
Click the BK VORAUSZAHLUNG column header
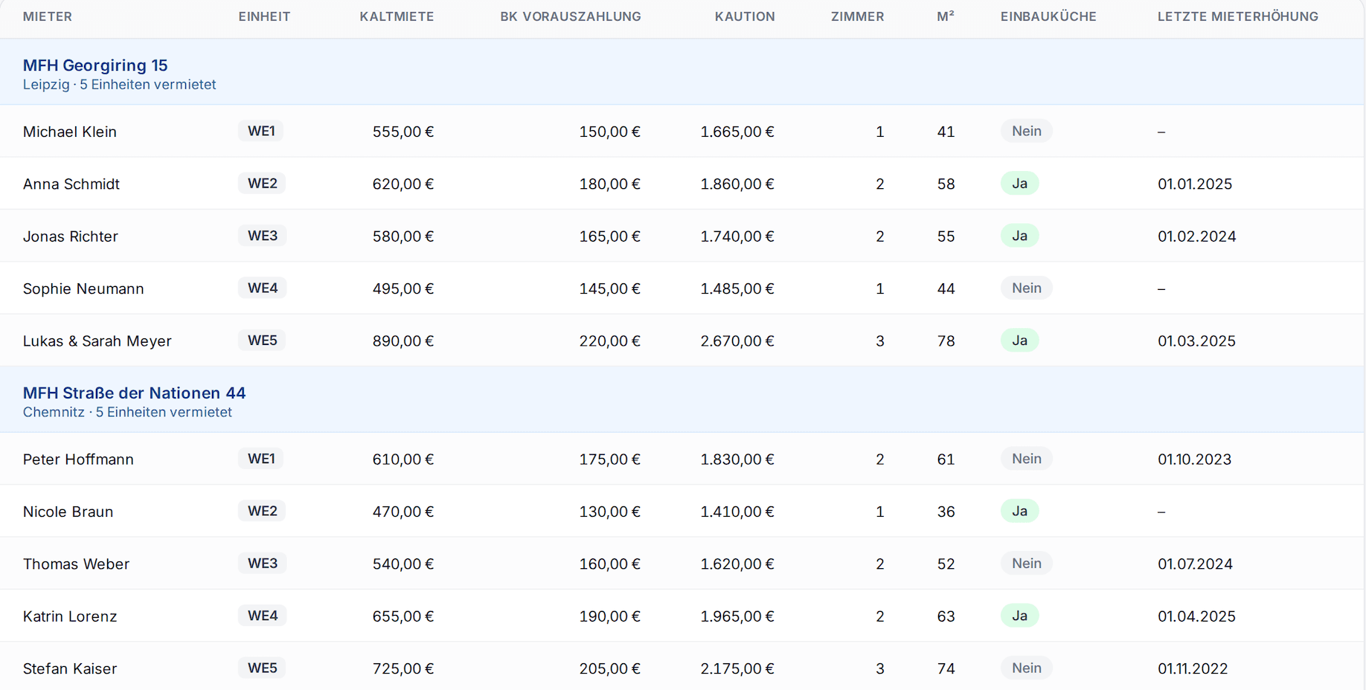[571, 16]
